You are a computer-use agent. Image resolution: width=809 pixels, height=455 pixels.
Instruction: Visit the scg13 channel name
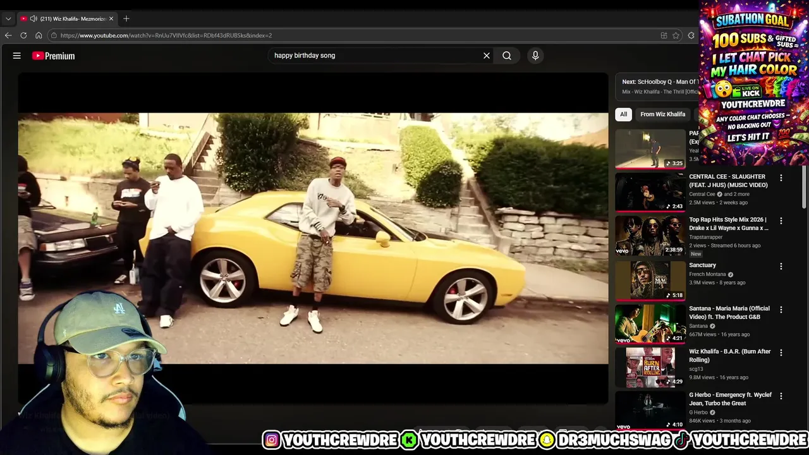696,368
